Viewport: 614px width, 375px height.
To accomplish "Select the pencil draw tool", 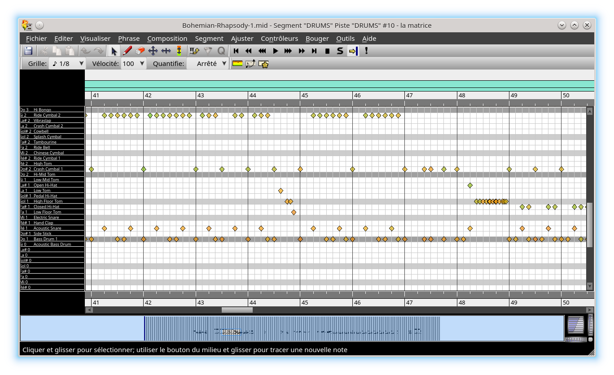I will (x=127, y=51).
